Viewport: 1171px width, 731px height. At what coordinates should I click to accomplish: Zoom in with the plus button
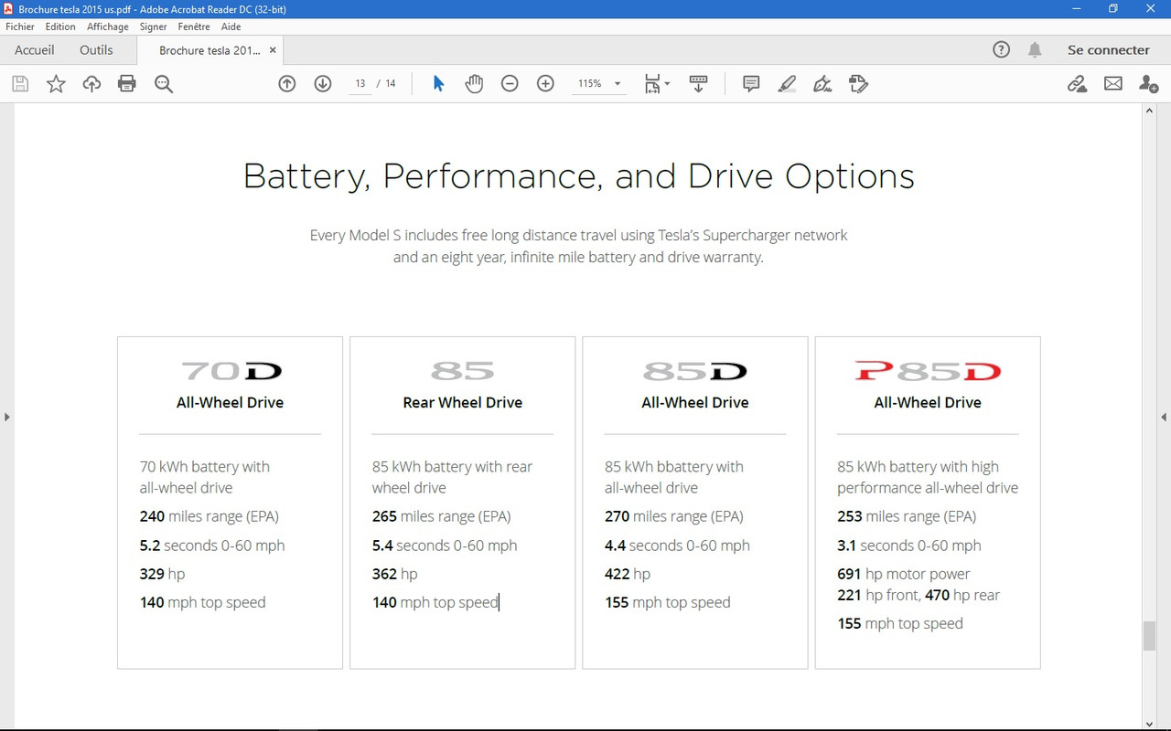(545, 84)
